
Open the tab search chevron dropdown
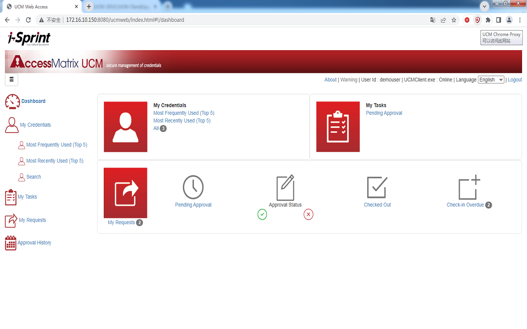tap(485, 6)
